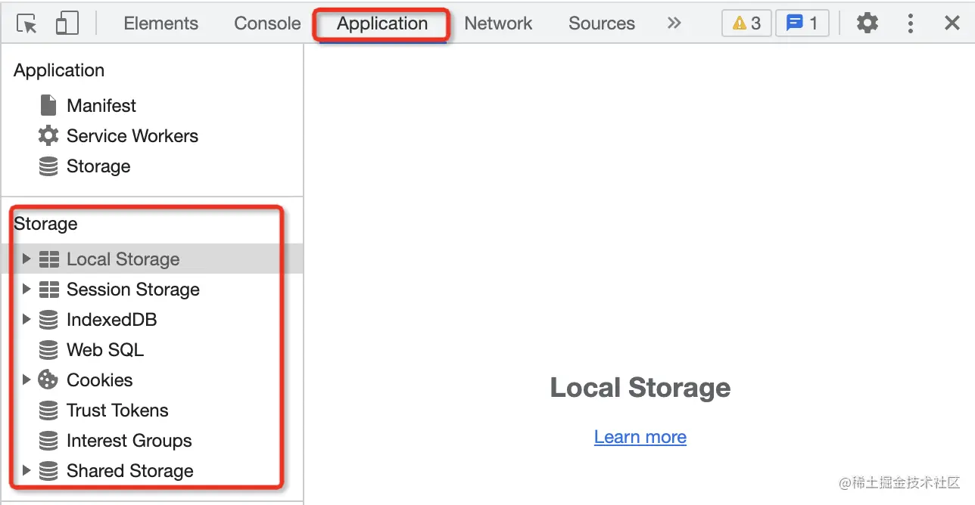The width and height of the screenshot is (975, 505).
Task: Toggle the device toolbar icon
Action: [x=67, y=23]
